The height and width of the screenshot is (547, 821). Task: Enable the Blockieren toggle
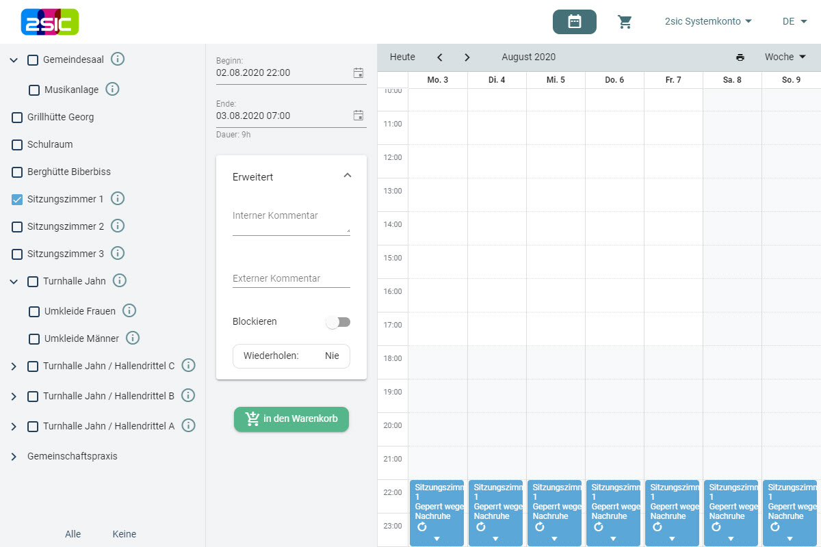click(338, 322)
